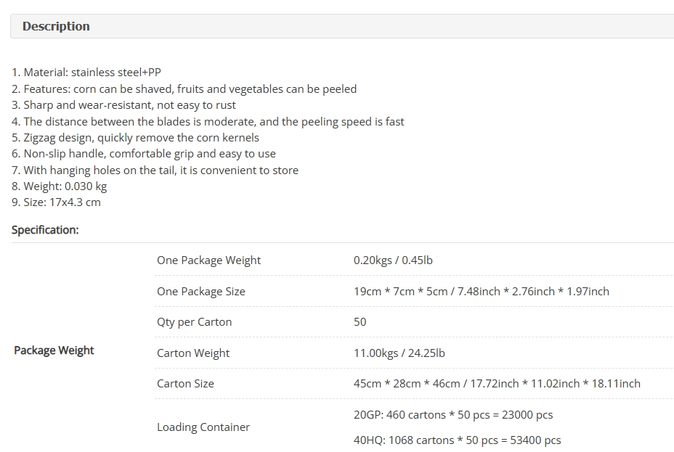Click the Package Weight row label
674x452 pixels.
[x=54, y=350]
